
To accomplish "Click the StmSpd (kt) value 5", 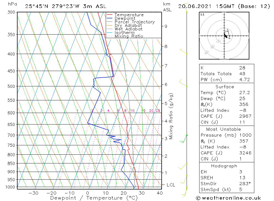I will [x=241, y=190].
